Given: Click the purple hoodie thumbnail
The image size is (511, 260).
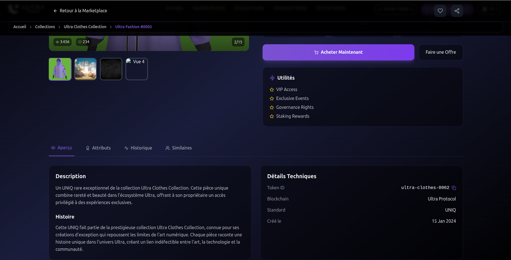Looking at the screenshot, I should 60,69.
